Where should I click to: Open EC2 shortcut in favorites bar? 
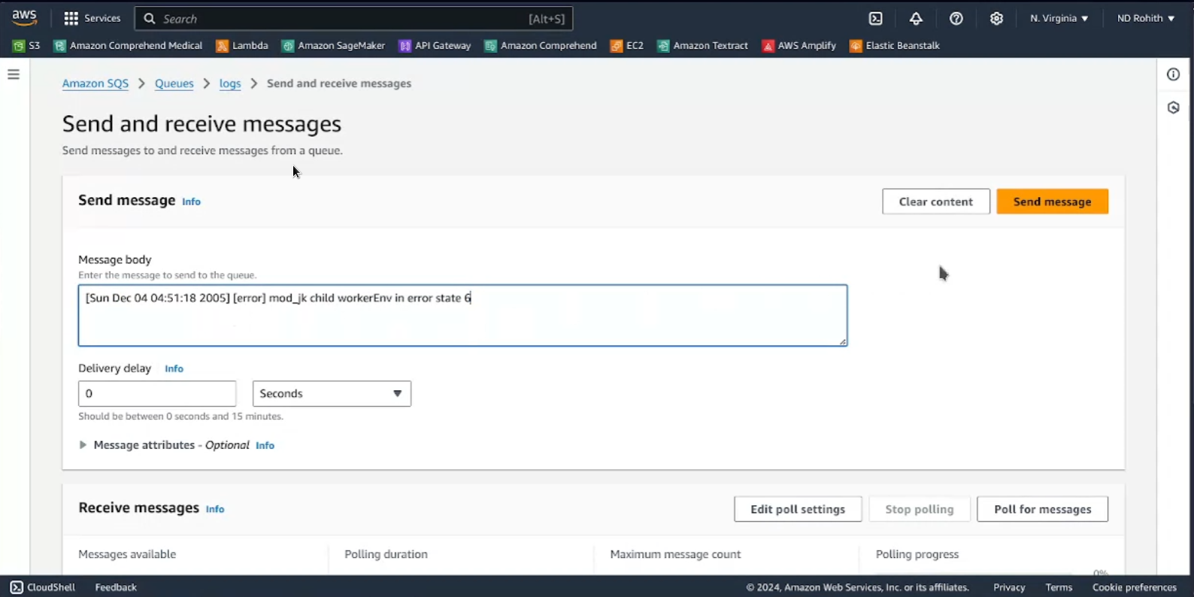pos(627,46)
